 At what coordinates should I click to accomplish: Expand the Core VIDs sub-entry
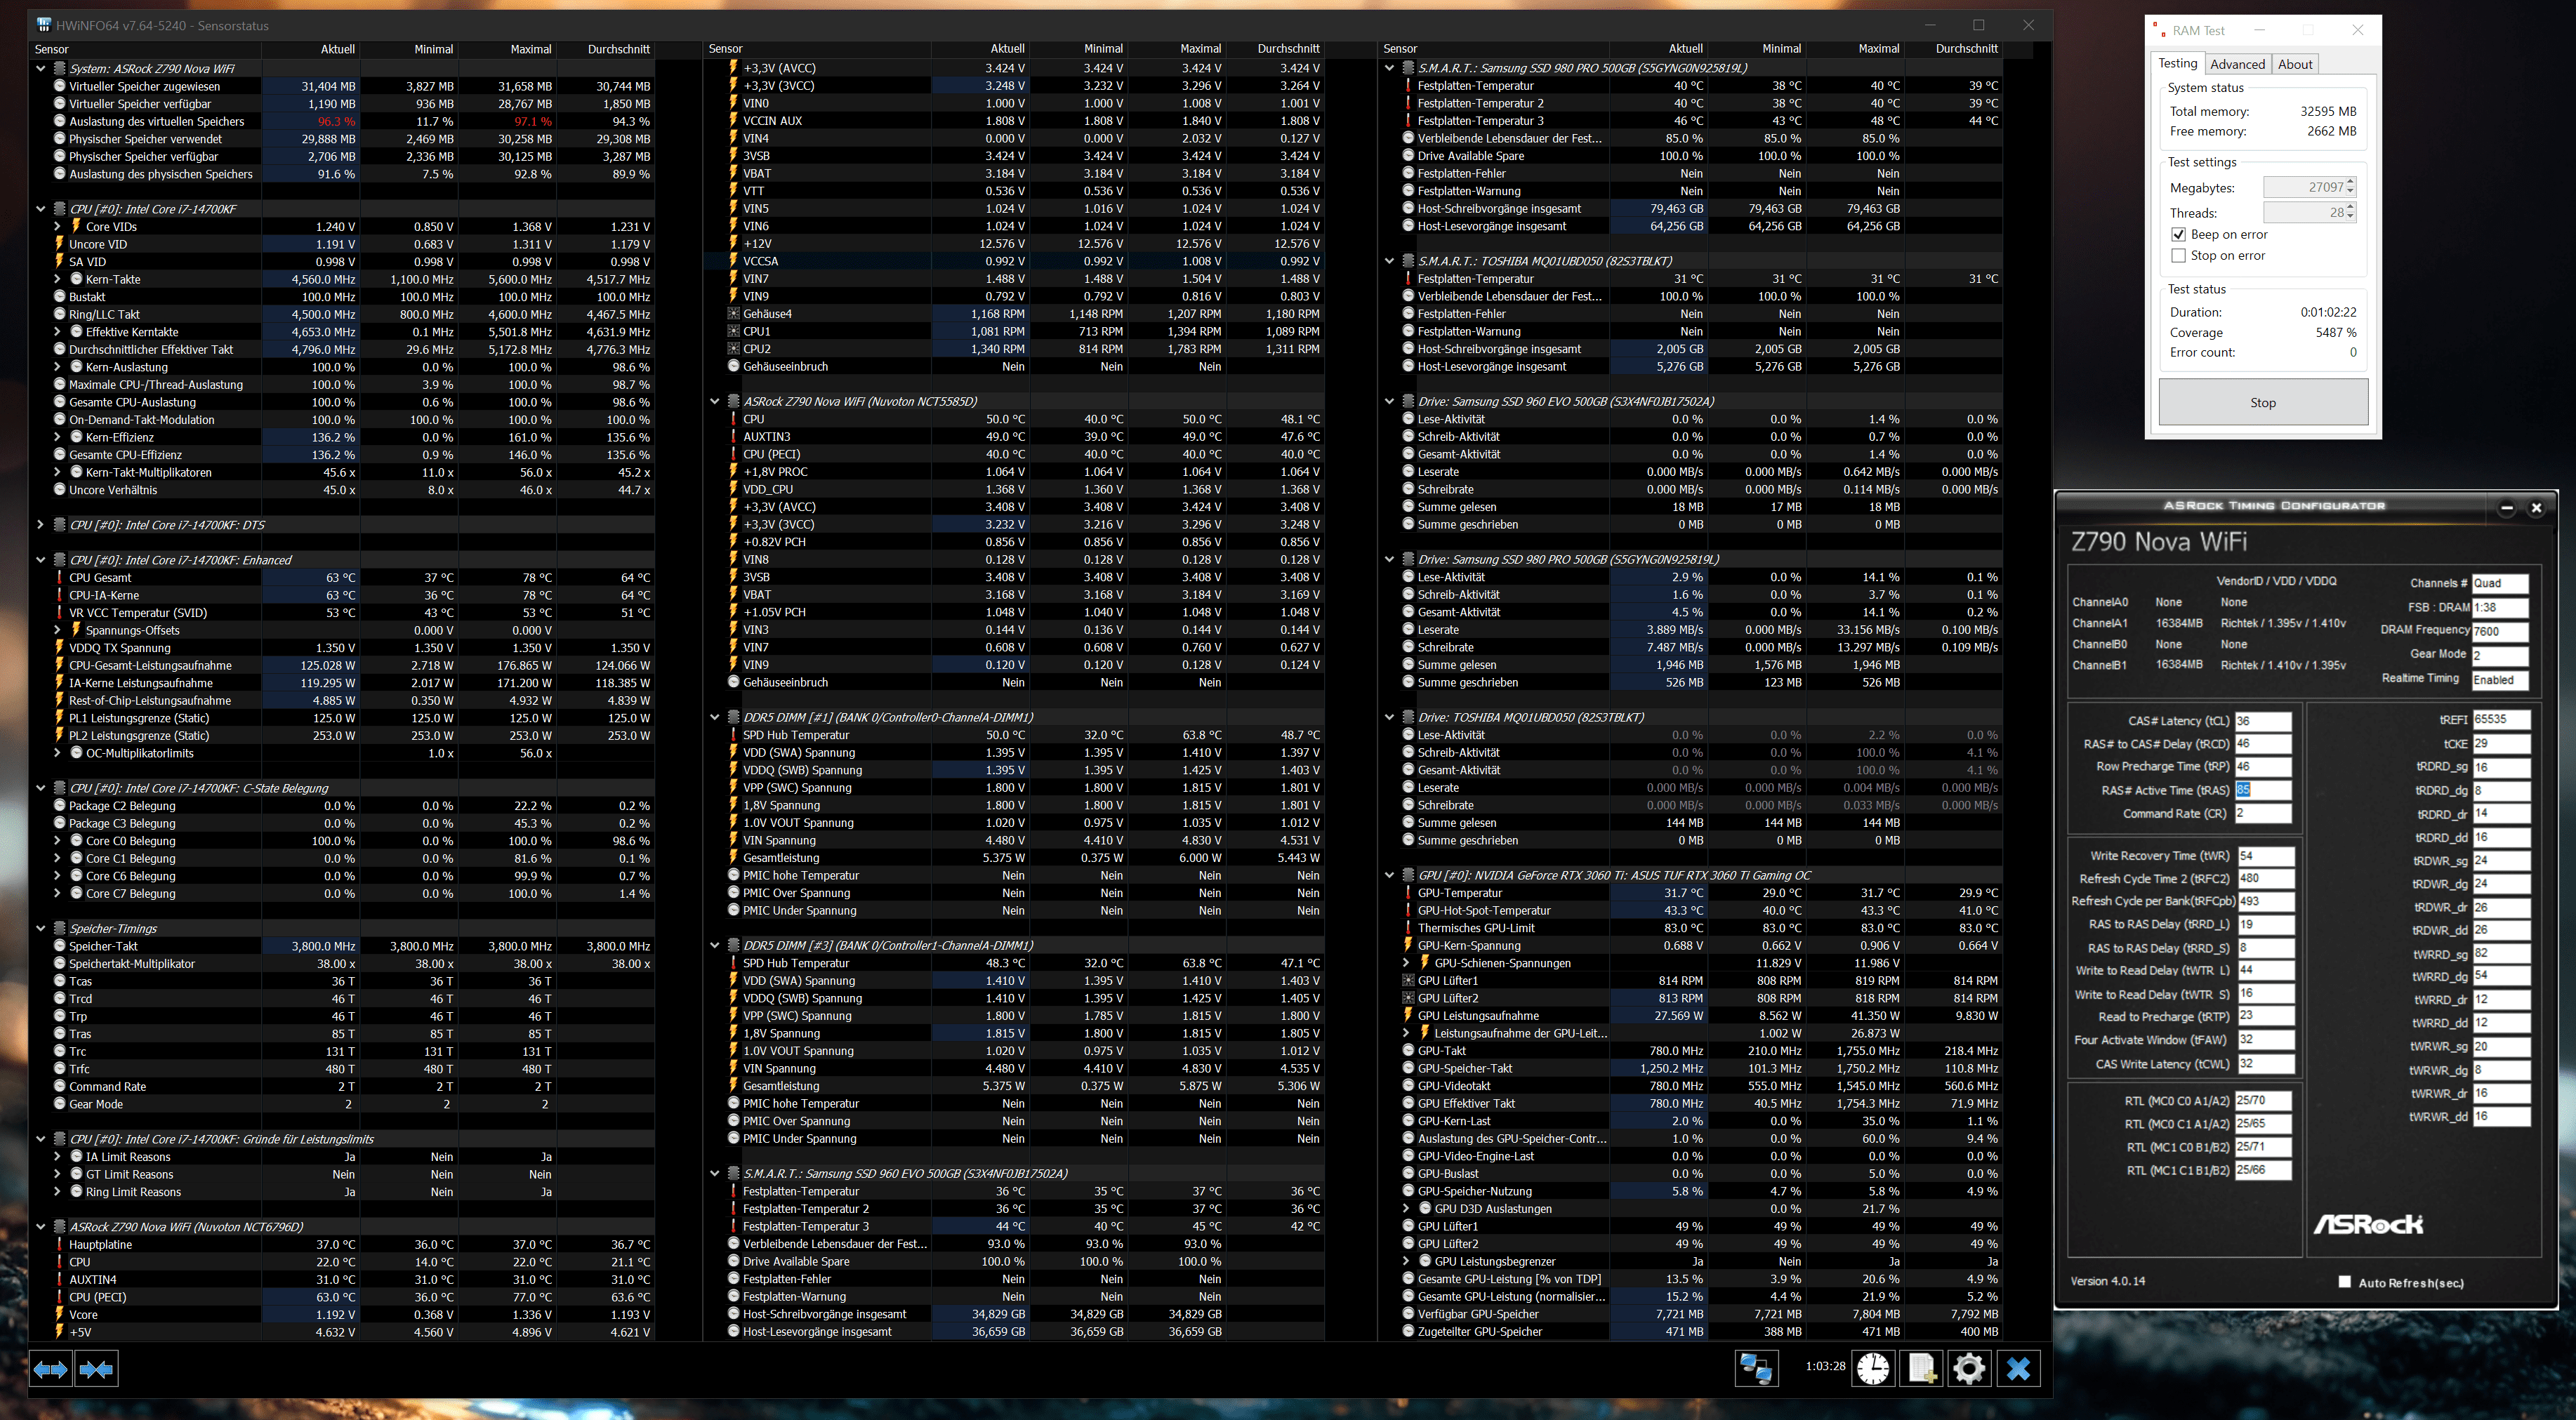pos(57,227)
